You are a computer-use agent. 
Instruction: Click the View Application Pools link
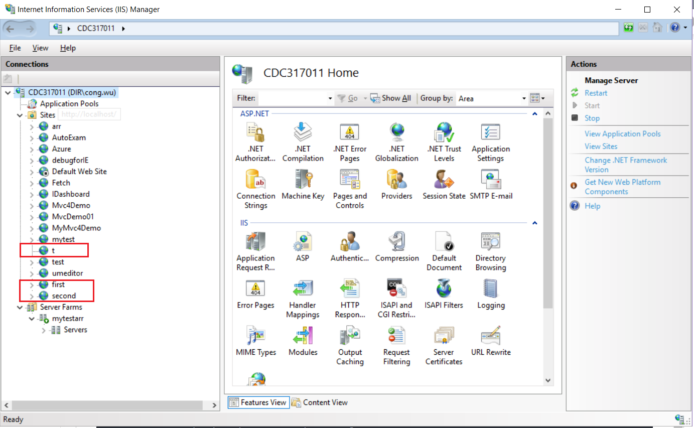click(623, 133)
